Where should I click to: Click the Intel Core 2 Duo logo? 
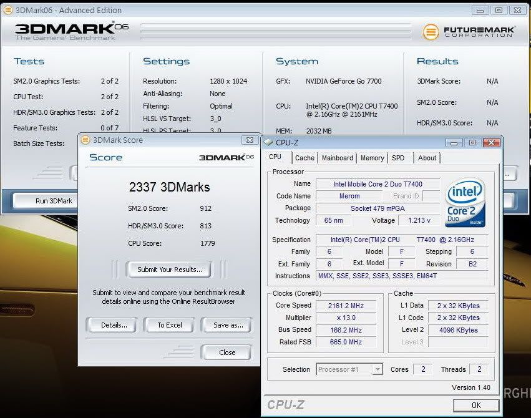pos(465,202)
